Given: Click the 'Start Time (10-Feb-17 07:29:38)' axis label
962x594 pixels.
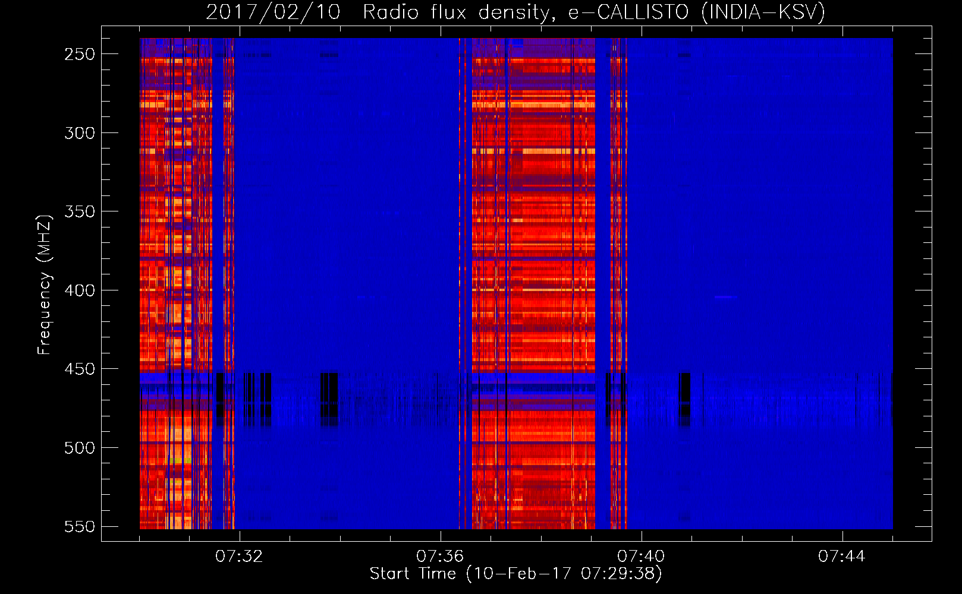Looking at the screenshot, I should (x=515, y=573).
